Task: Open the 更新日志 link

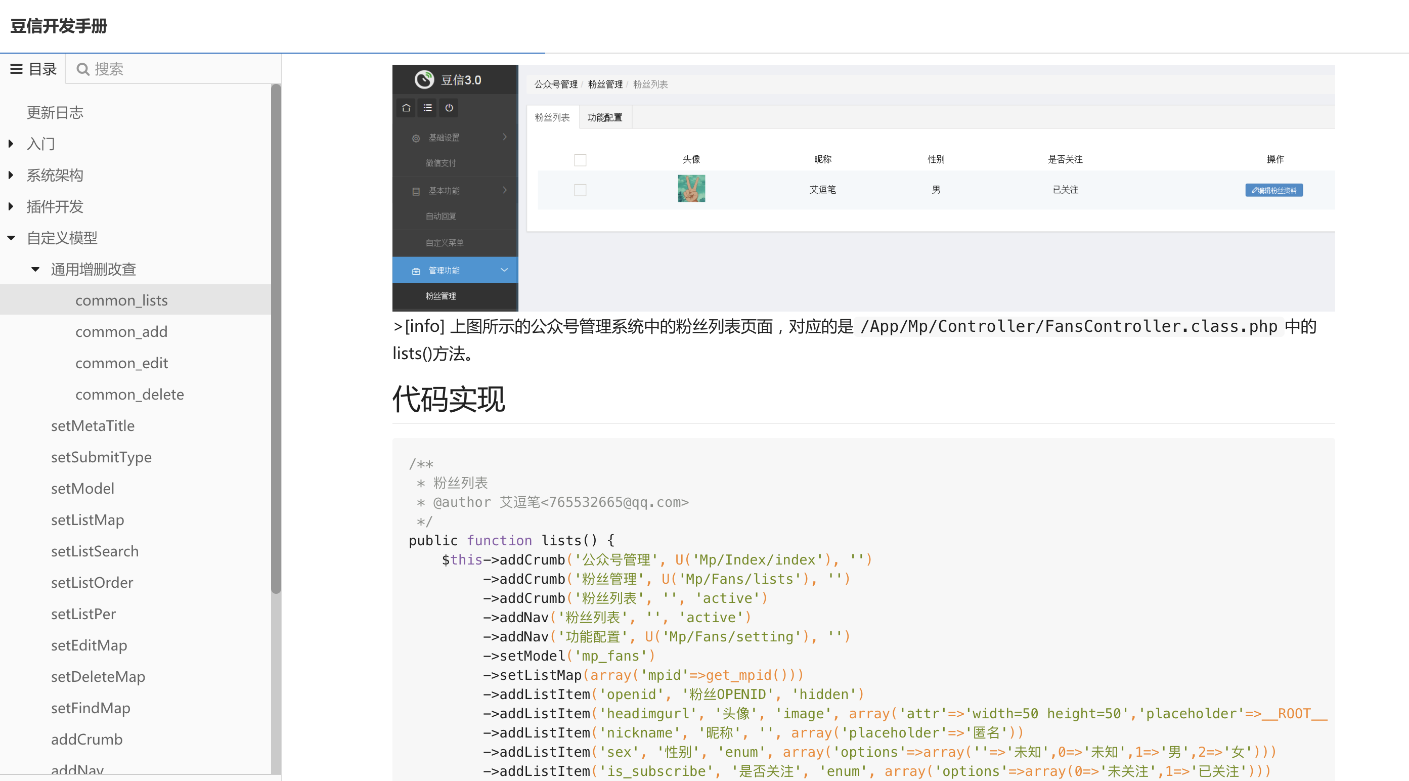Action: click(55, 113)
